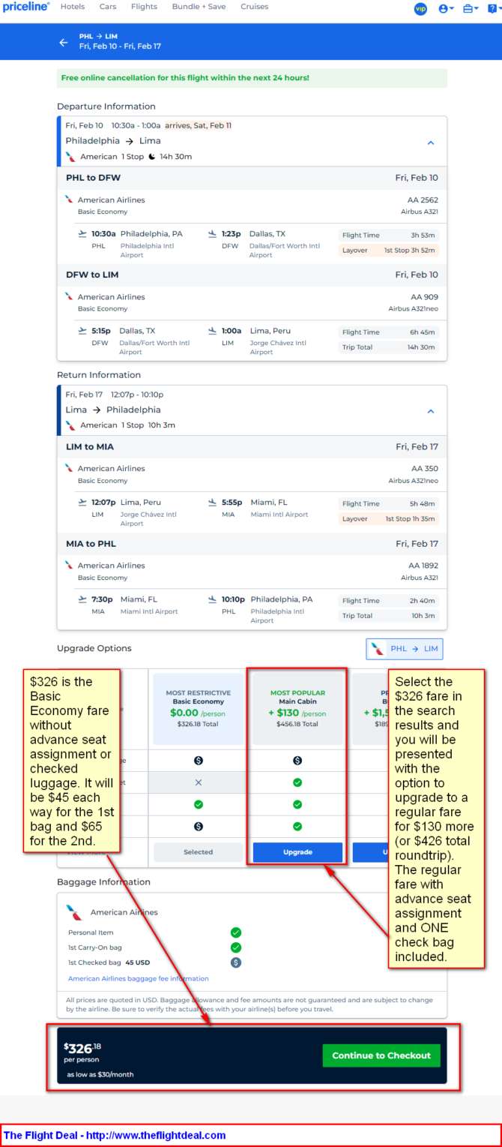Open the Cruises tab
This screenshot has width=502, height=1147.
pyautogui.click(x=255, y=7)
